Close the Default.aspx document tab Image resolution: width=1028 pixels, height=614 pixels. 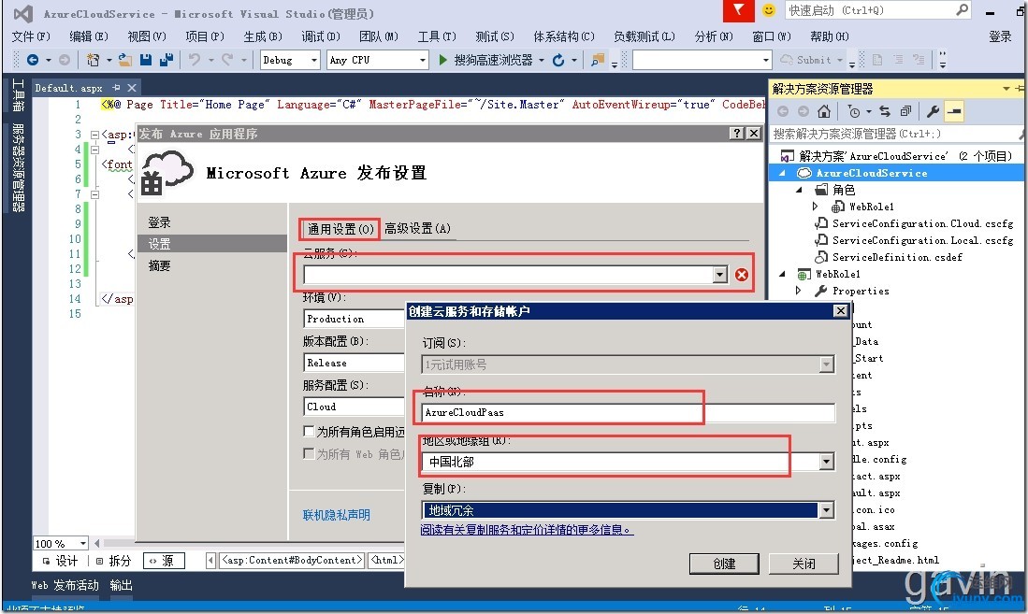tap(132, 87)
